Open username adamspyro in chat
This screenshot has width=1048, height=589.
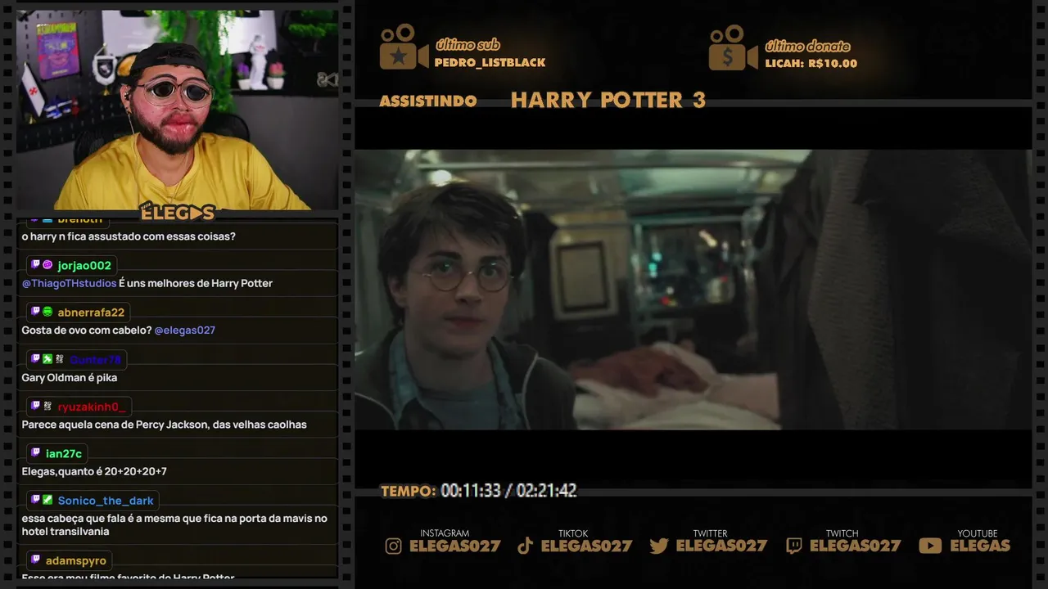76,561
